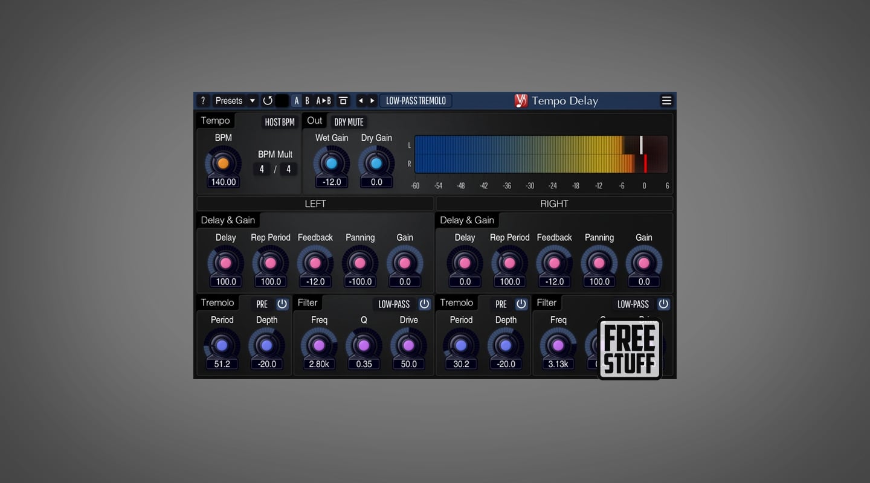Click the output level meter
Image resolution: width=870 pixels, height=483 pixels.
point(541,155)
